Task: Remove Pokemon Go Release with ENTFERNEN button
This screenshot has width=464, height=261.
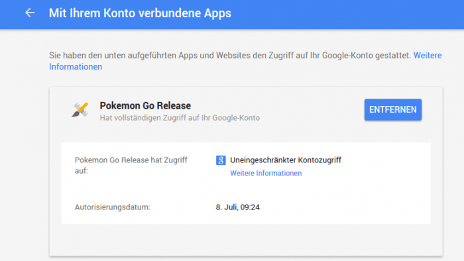Action: tap(392, 110)
